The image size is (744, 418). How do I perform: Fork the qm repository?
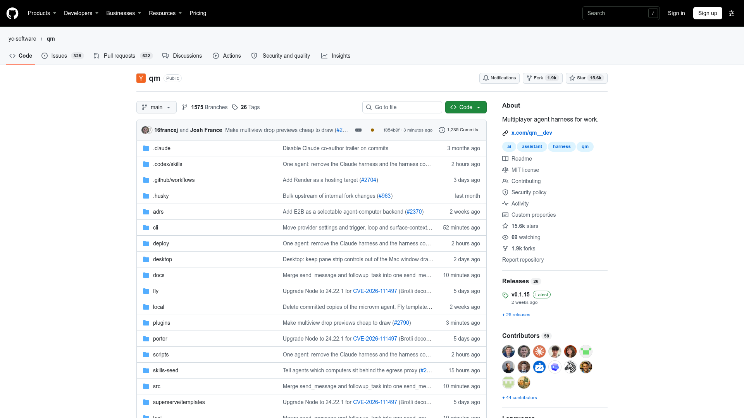(542, 78)
